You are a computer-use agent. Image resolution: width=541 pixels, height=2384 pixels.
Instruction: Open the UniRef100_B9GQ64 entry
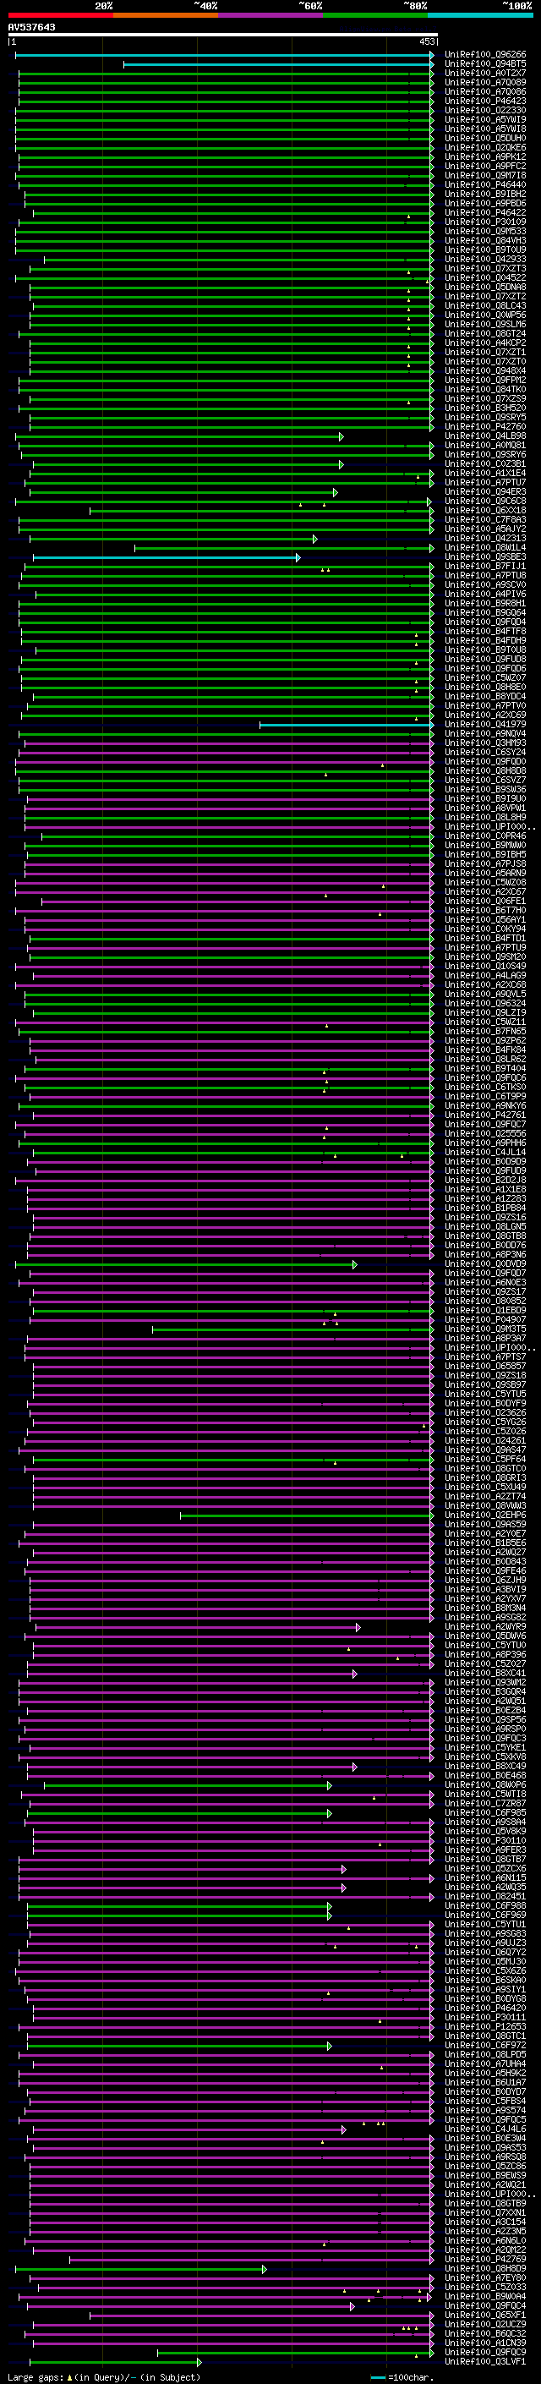pos(485,612)
